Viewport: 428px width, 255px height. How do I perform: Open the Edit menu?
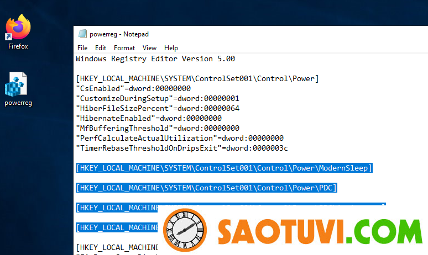click(x=100, y=48)
